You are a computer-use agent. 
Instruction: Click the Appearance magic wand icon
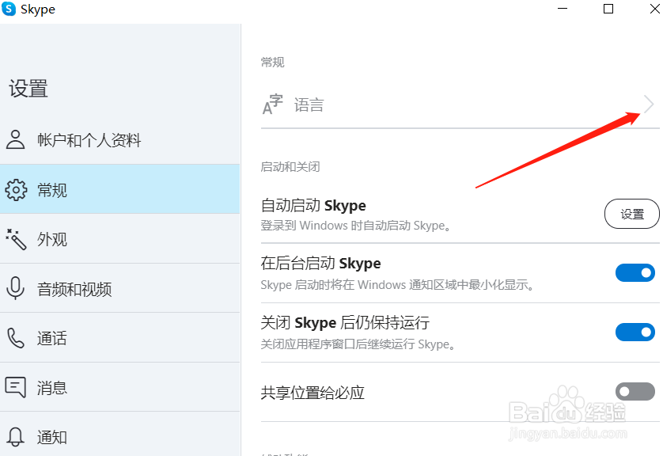click(16, 239)
